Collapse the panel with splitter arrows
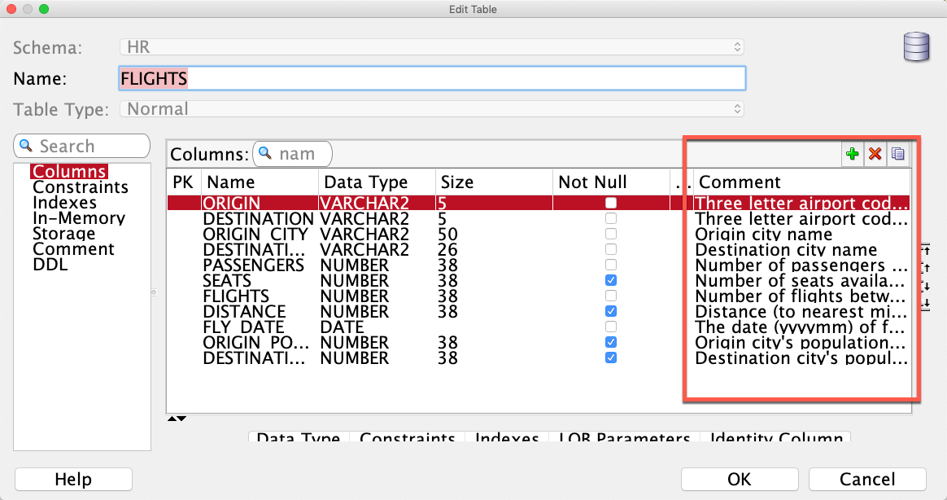The width and height of the screenshot is (947, 500). point(177,419)
